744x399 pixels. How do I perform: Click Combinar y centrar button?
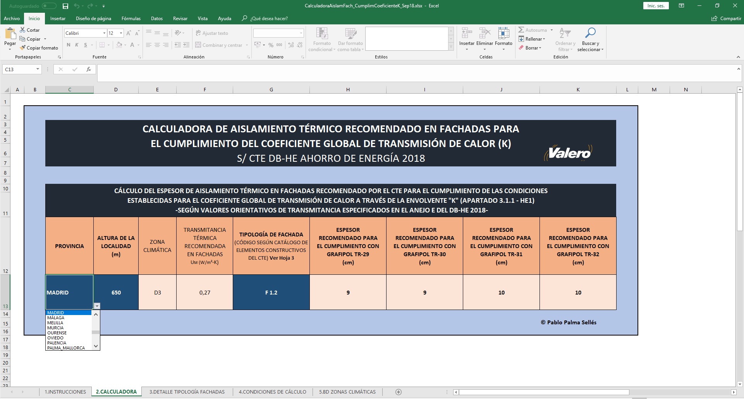point(219,45)
